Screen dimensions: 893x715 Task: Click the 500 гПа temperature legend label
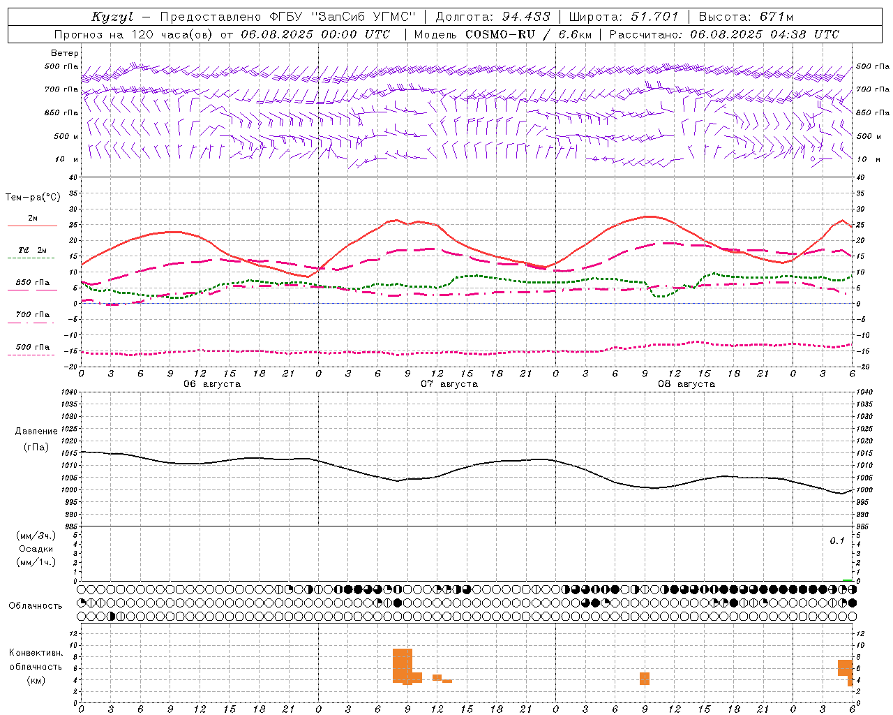coord(33,347)
